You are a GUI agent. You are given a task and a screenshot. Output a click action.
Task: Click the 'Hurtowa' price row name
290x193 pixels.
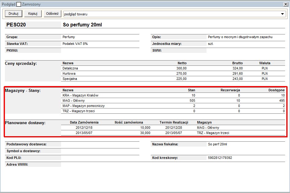[x=69, y=73]
